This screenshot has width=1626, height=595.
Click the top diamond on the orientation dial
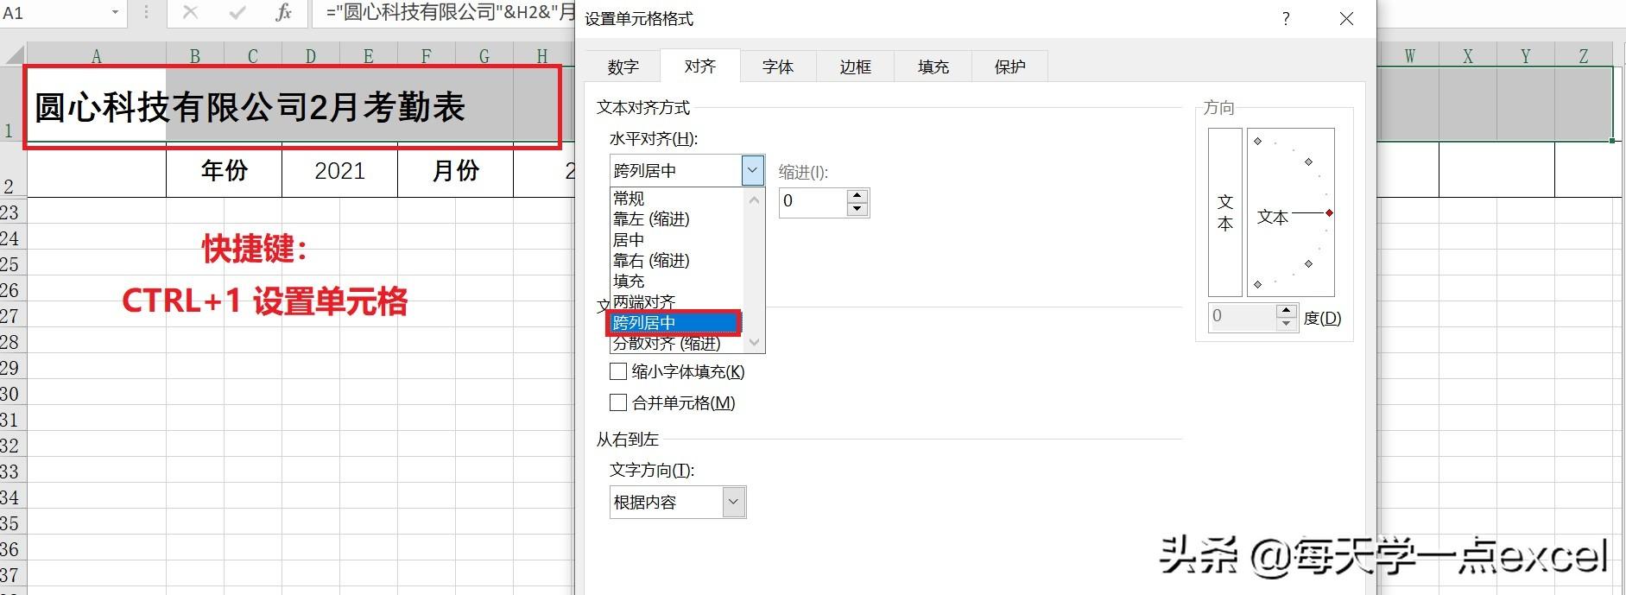click(x=1257, y=141)
